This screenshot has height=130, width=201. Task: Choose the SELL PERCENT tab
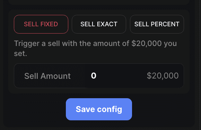[157, 24]
